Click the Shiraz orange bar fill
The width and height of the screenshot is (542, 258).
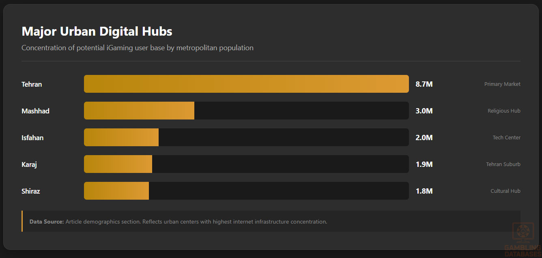coord(116,191)
